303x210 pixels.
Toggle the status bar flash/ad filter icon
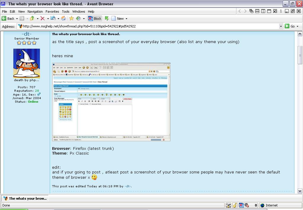(x=246, y=205)
